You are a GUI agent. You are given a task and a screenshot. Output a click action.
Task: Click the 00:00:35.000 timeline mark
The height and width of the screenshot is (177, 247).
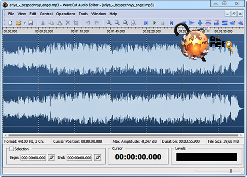[x=44, y=31]
